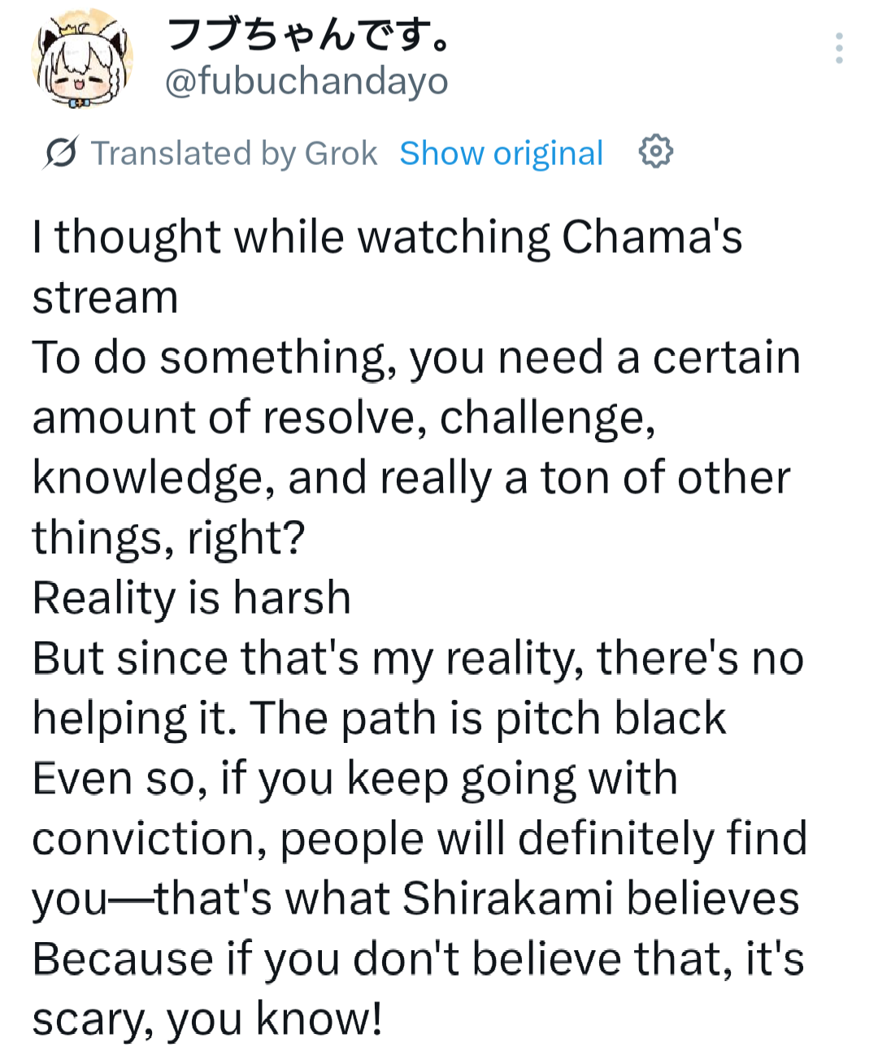Click the "things, right?" line
This screenshot has width=891, height=1051.
tap(168, 538)
